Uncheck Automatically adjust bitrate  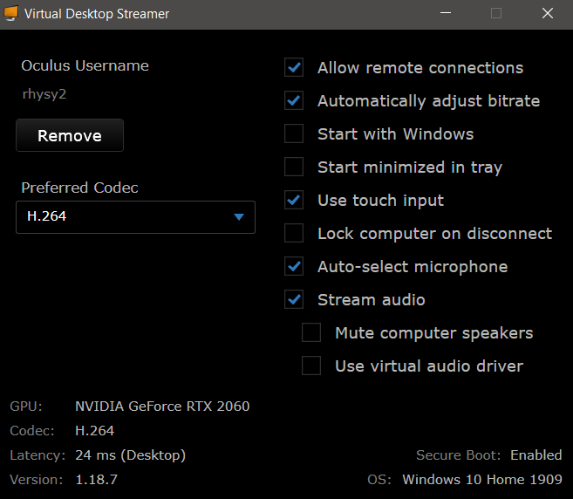click(x=294, y=101)
